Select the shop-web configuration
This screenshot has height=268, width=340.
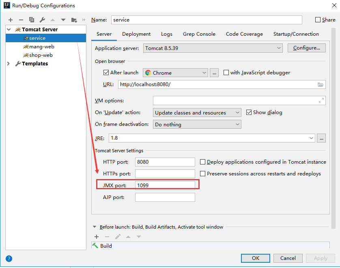tap(46, 55)
